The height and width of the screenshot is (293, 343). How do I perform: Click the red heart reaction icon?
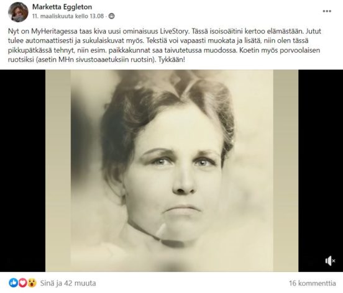point(23,283)
